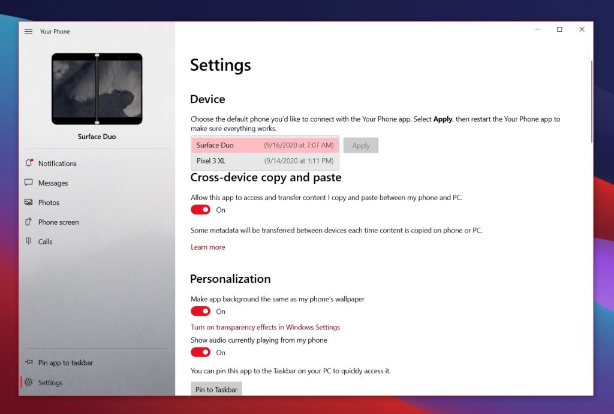The image size is (614, 414).
Task: Click the Calls dial pad icon
Action: pyautogui.click(x=29, y=241)
